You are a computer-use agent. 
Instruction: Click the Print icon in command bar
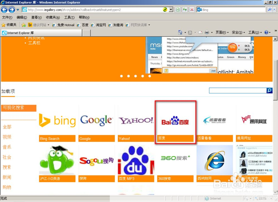pos(207,32)
